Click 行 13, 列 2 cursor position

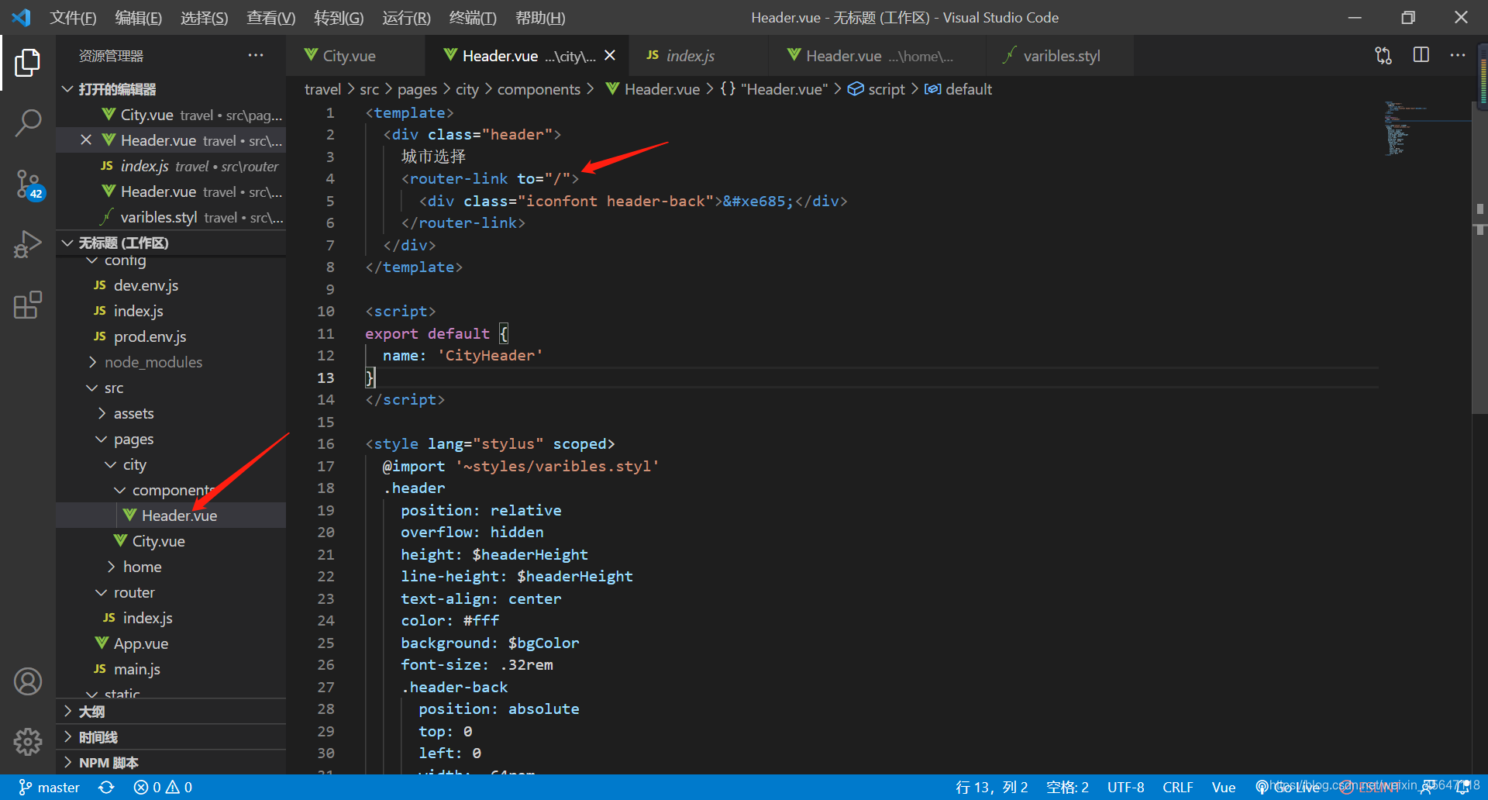point(992,788)
